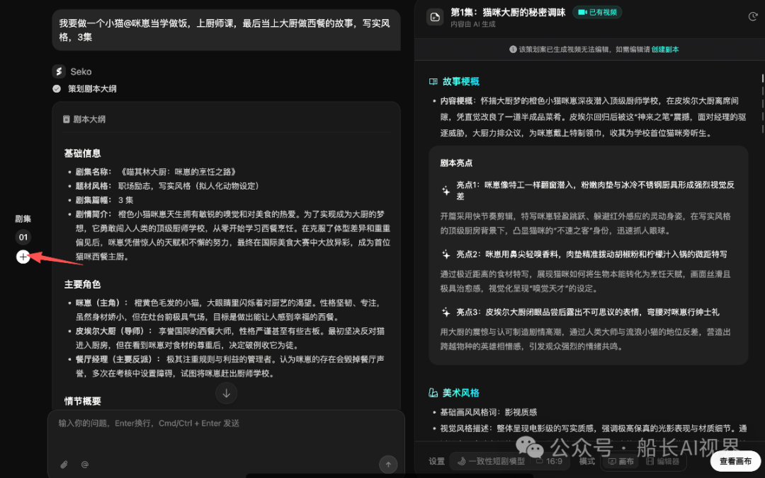Click the 题材风格 line 职场励志
The height and width of the screenshot is (478, 765).
(x=167, y=186)
